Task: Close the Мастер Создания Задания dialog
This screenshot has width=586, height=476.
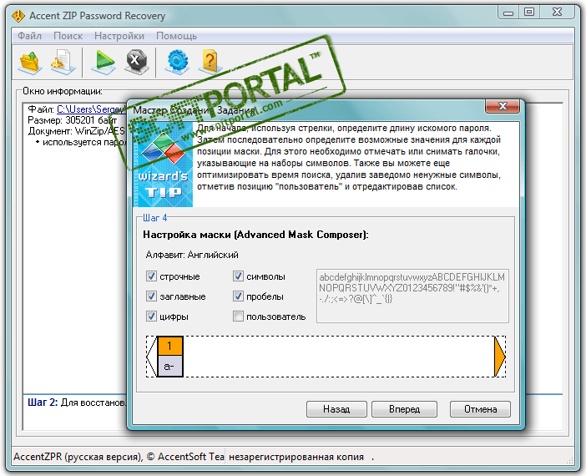Action: pos(503,106)
